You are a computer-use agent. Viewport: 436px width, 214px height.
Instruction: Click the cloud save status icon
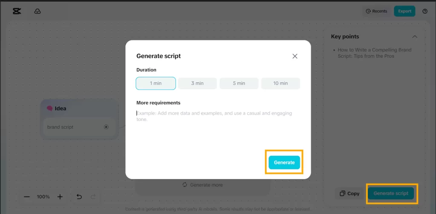[37, 11]
